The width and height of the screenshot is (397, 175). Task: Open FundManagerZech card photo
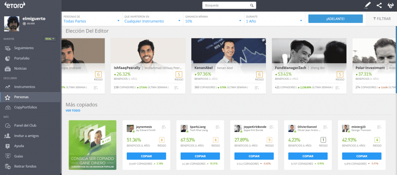309,51
